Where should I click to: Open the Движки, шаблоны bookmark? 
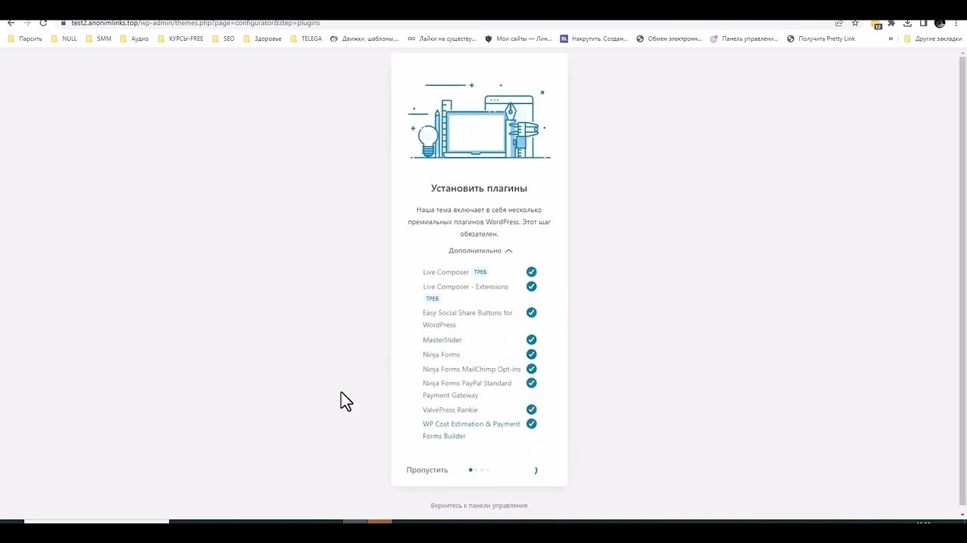coord(365,38)
